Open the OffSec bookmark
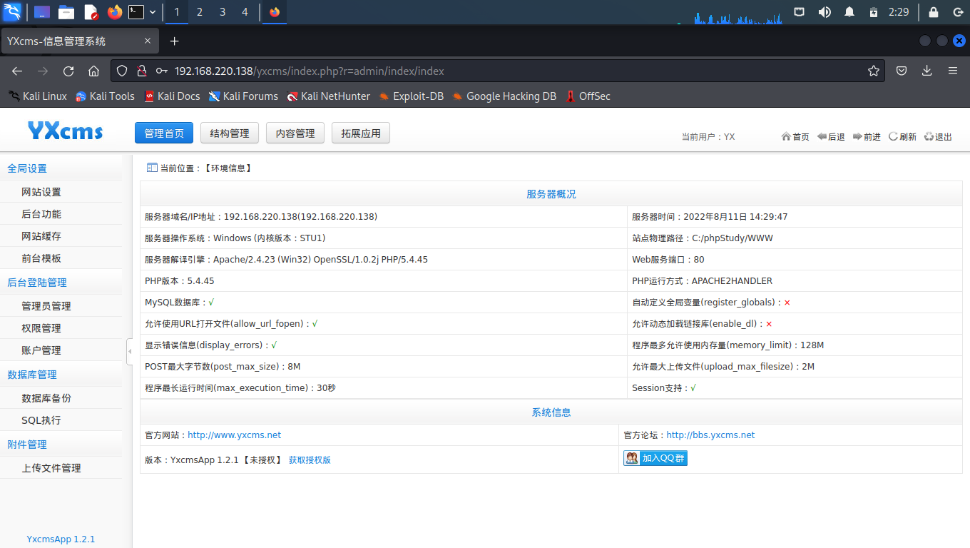970x548 pixels. click(x=588, y=96)
